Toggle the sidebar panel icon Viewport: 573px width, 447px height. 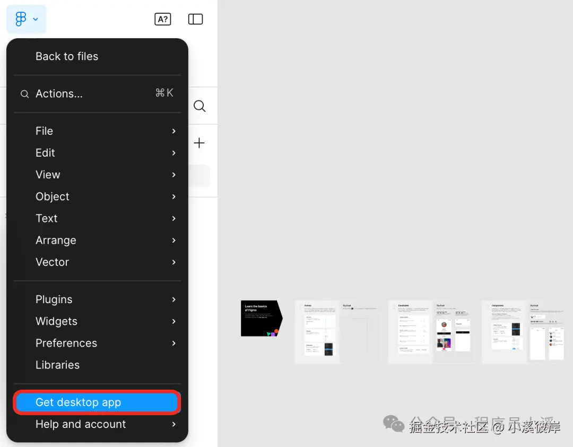coord(195,19)
